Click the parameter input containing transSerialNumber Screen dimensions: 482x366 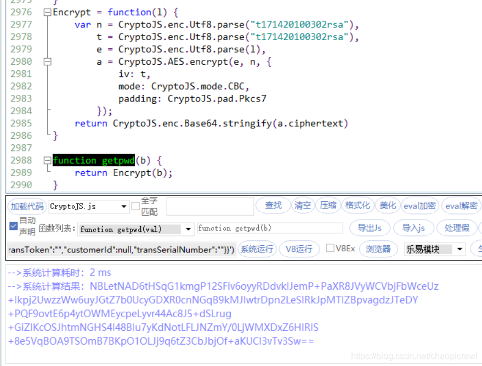(x=121, y=250)
